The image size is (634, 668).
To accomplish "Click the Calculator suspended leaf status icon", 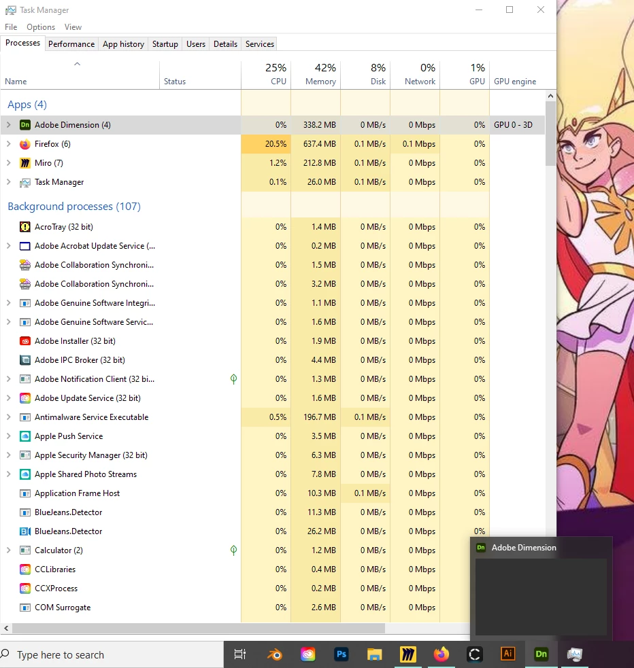I will point(233,550).
